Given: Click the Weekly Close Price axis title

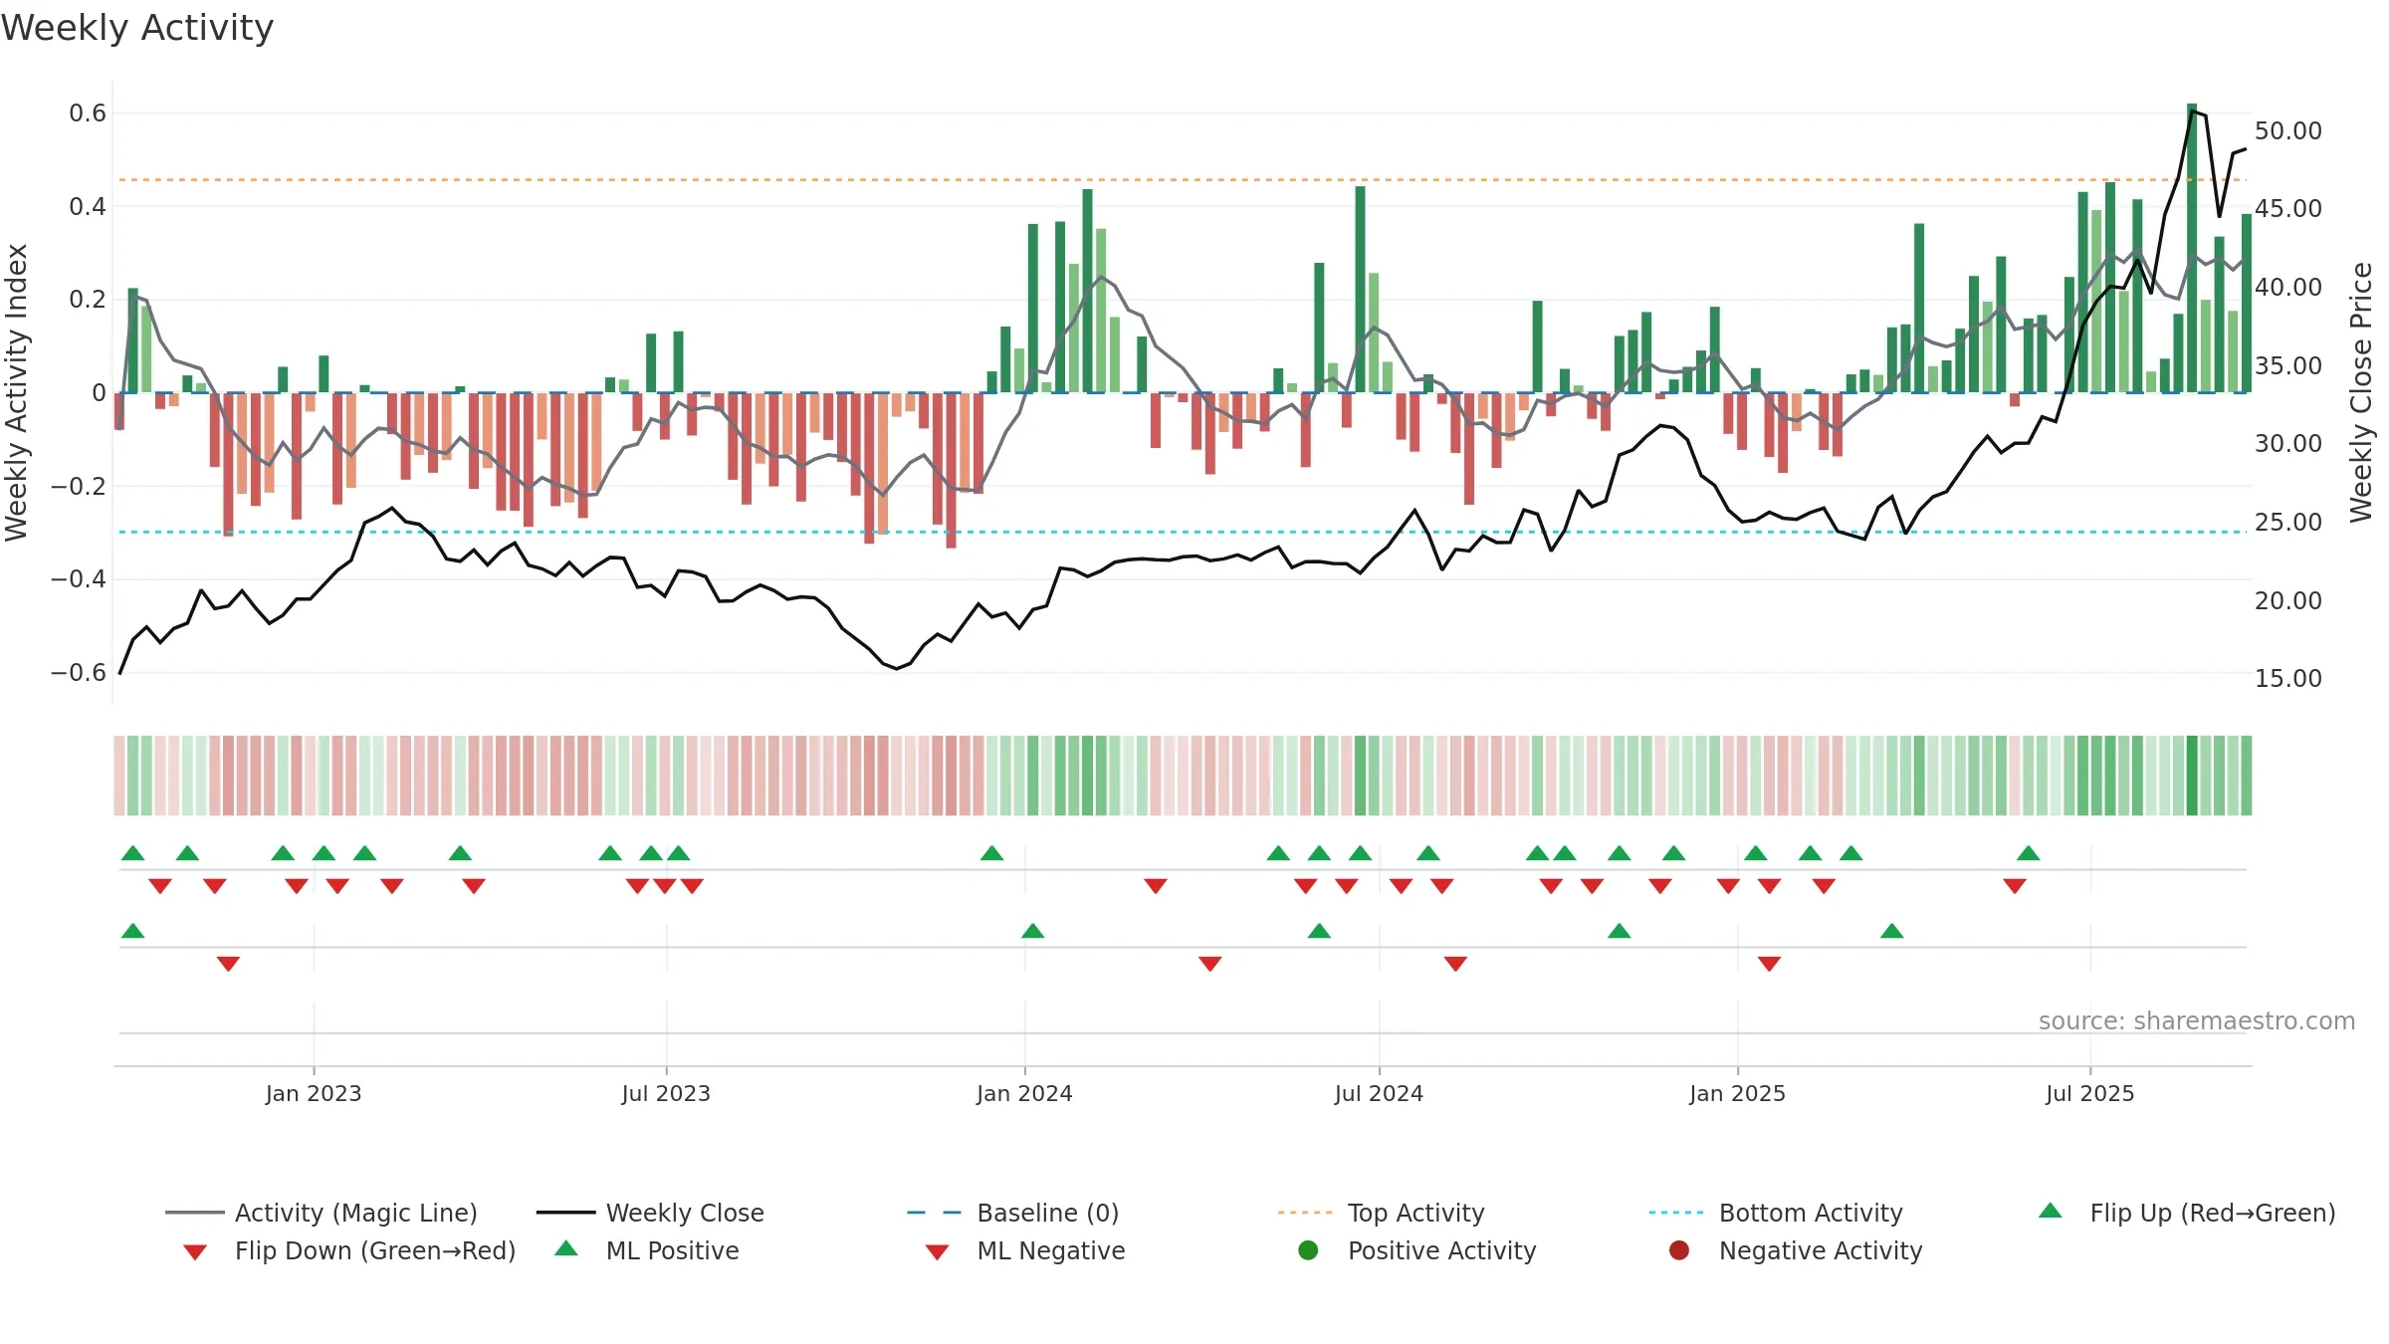Looking at the screenshot, I should [2361, 392].
